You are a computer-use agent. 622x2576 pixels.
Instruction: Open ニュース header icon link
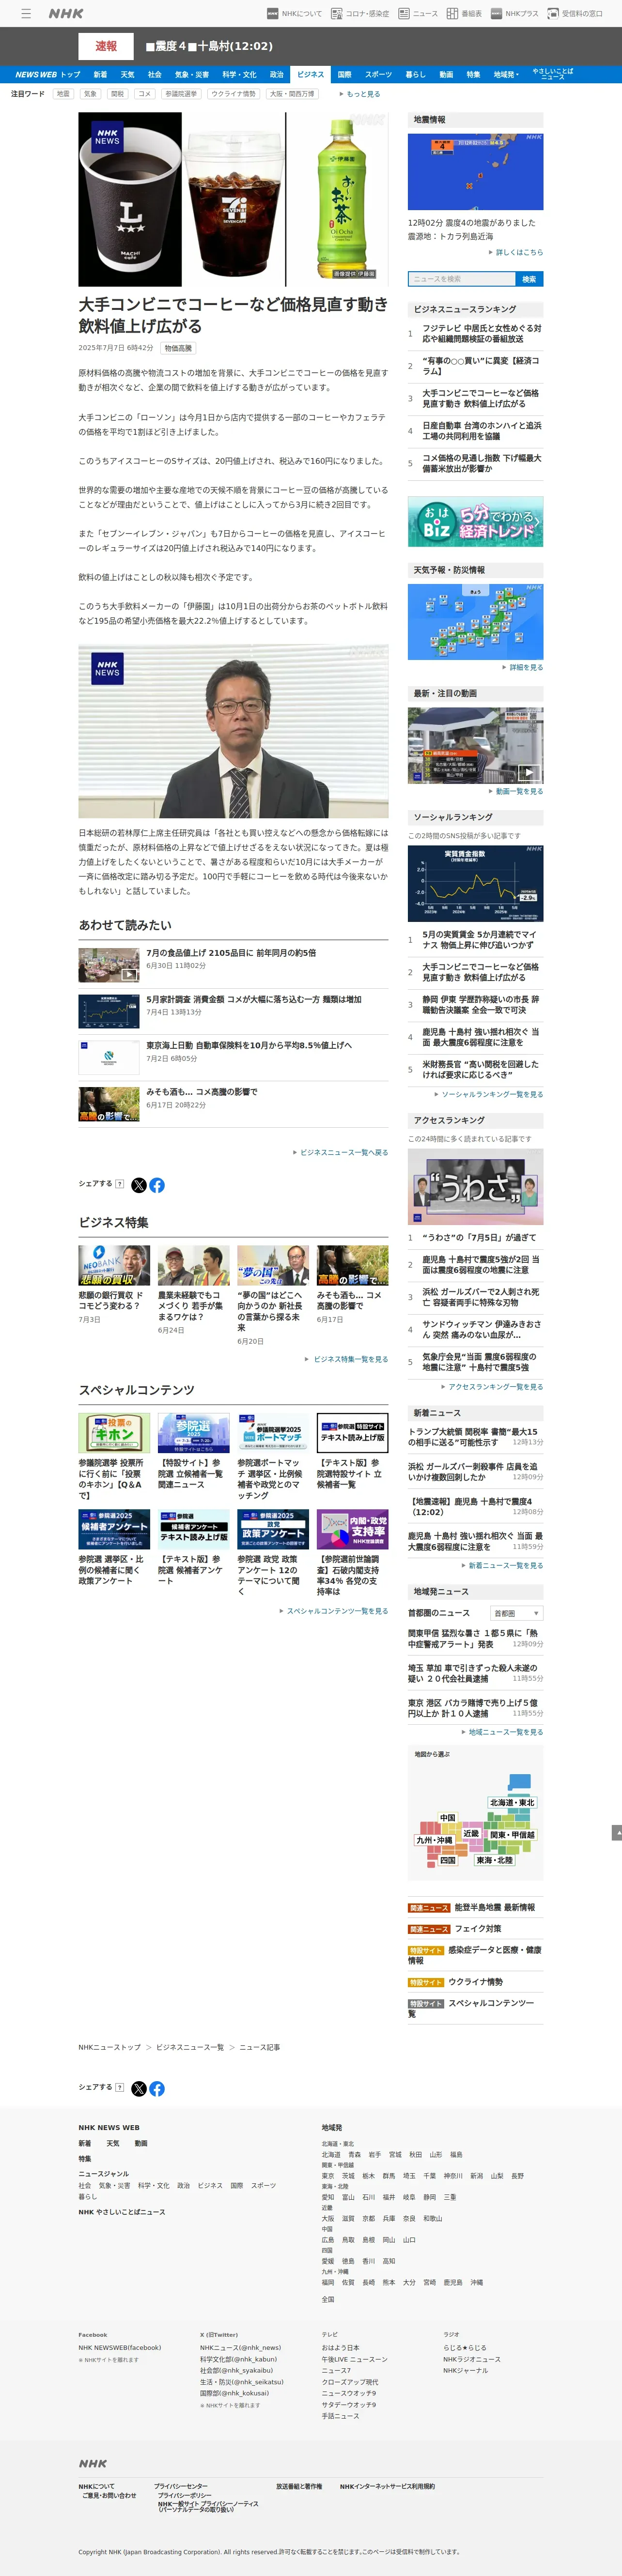tap(418, 14)
